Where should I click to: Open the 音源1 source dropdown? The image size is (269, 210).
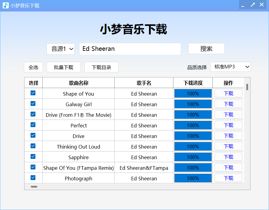pos(61,49)
